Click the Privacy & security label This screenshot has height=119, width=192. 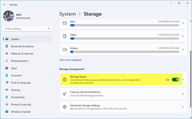tap(21, 105)
